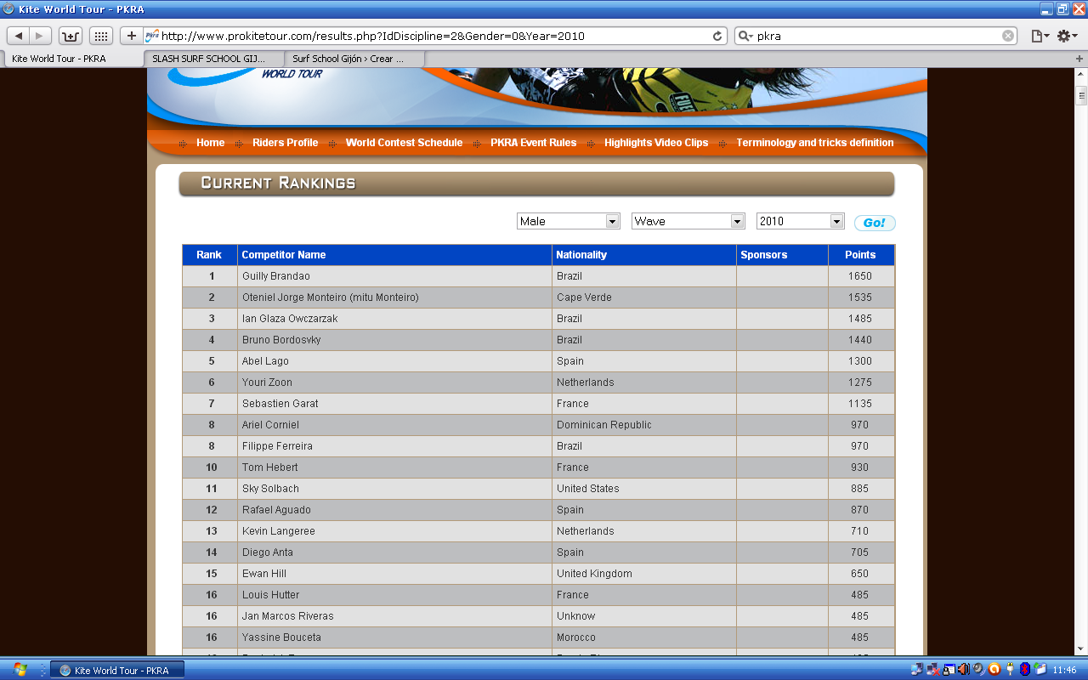Open the Wave discipline dropdown
1088x680 pixels.
pos(688,221)
